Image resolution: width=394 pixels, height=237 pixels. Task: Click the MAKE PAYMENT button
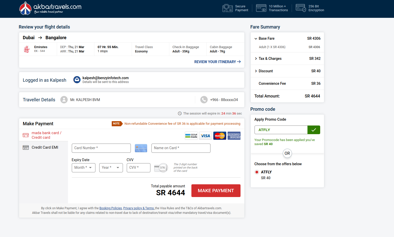click(216, 191)
